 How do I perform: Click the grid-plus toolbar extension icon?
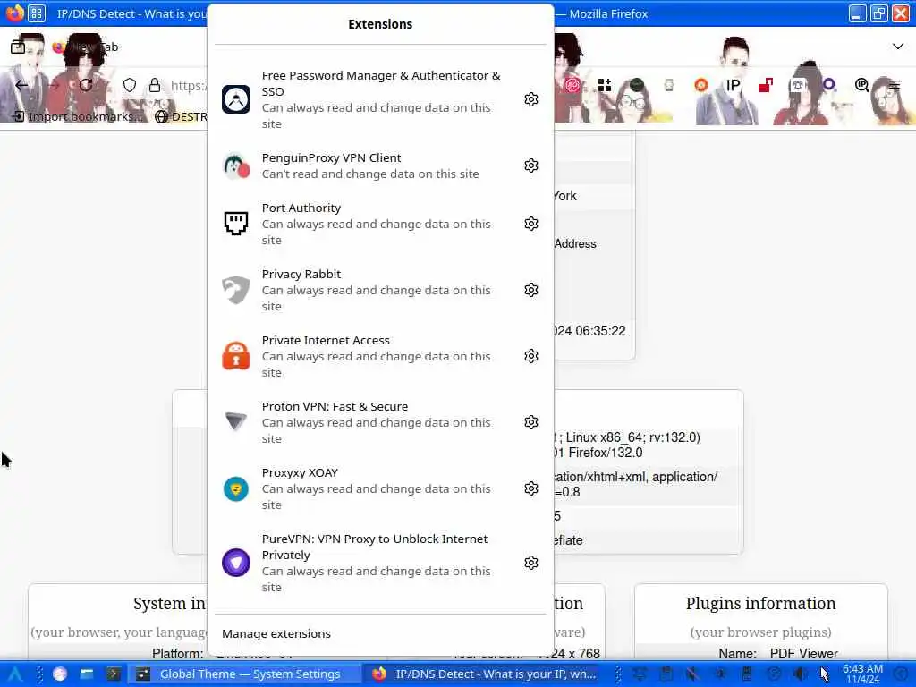pos(605,85)
